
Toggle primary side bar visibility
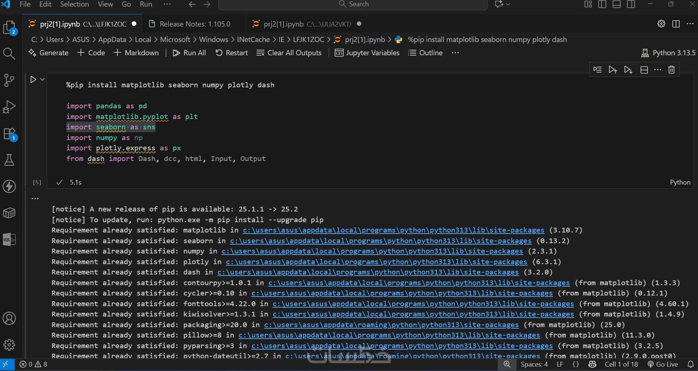tap(602, 4)
